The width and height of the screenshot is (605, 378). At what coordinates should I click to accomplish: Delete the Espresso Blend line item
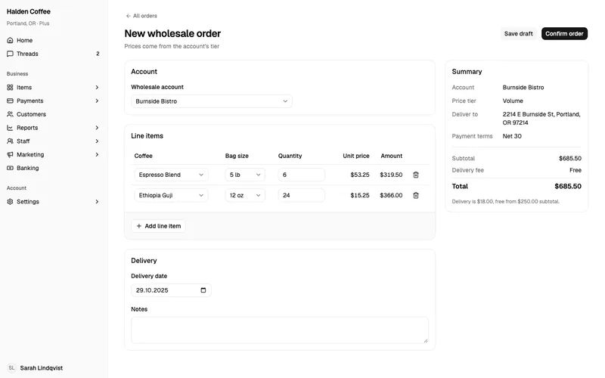416,175
